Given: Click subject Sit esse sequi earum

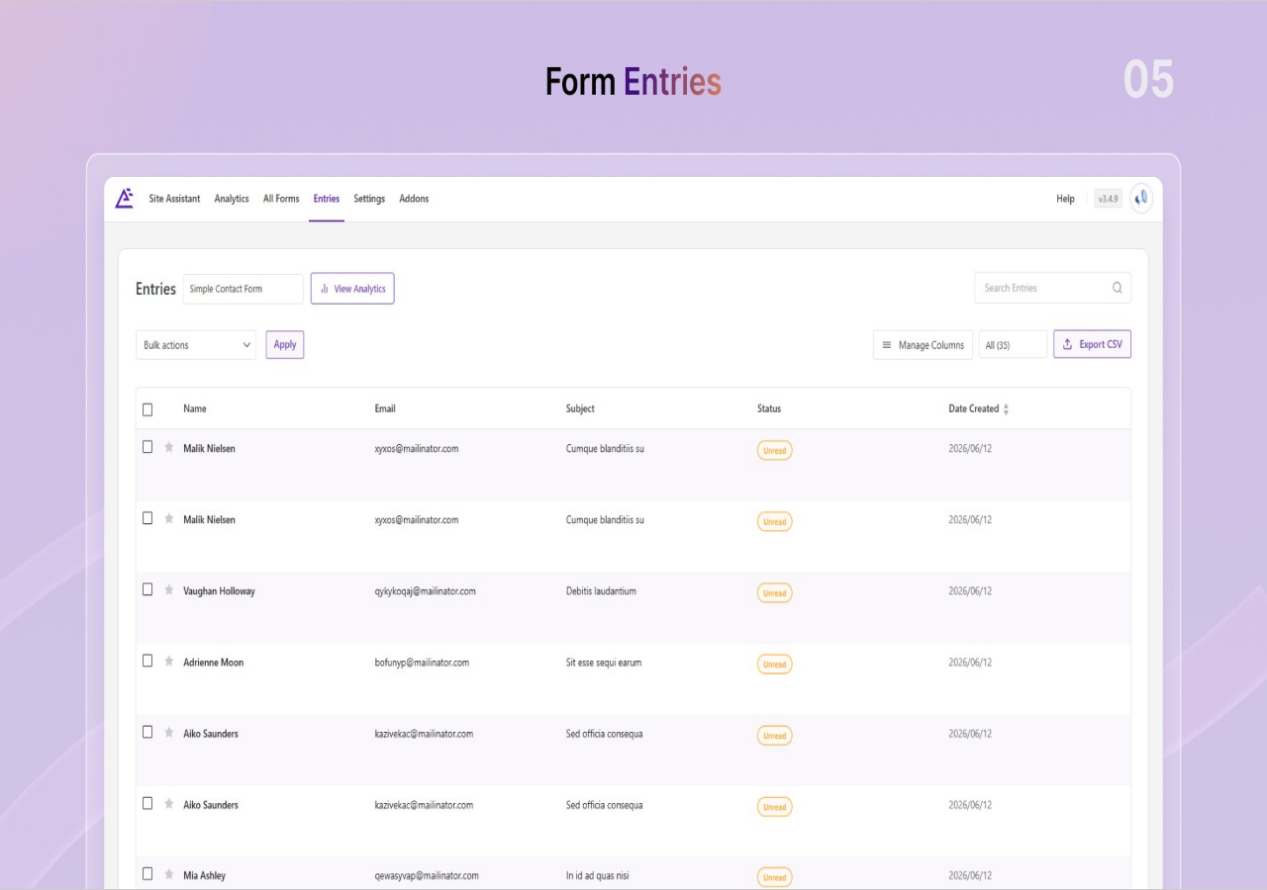Looking at the screenshot, I should (x=604, y=663).
